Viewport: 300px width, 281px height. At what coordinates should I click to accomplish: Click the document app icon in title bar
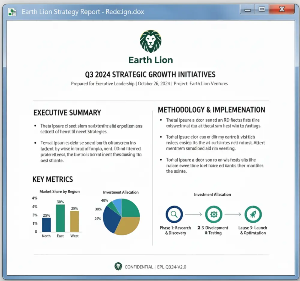(x=12, y=12)
